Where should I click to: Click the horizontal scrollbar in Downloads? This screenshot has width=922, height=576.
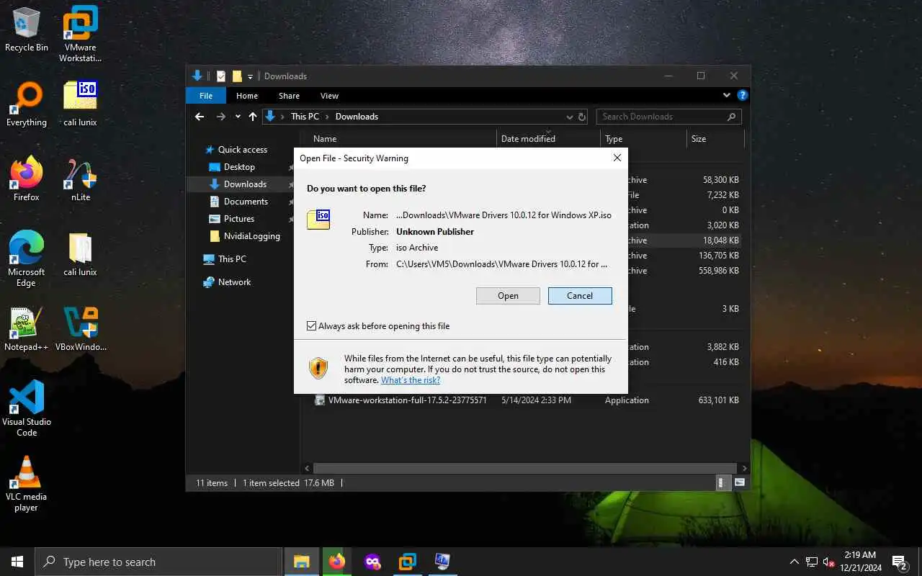pyautogui.click(x=526, y=468)
